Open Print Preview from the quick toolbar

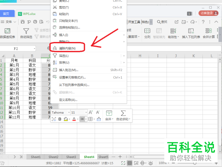pos(41,22)
